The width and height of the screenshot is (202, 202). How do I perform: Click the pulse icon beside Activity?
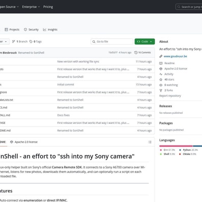pyautogui.click(x=161, y=74)
